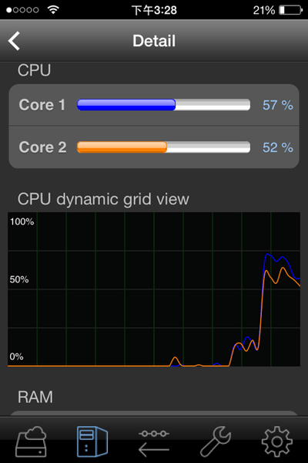Tap the Detail title in header
Image resolution: width=308 pixels, height=463 pixels.
point(154,41)
